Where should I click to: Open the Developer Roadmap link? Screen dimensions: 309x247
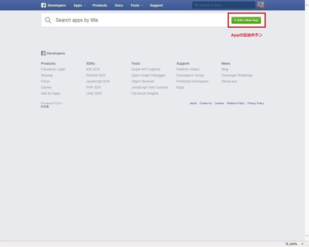point(237,75)
